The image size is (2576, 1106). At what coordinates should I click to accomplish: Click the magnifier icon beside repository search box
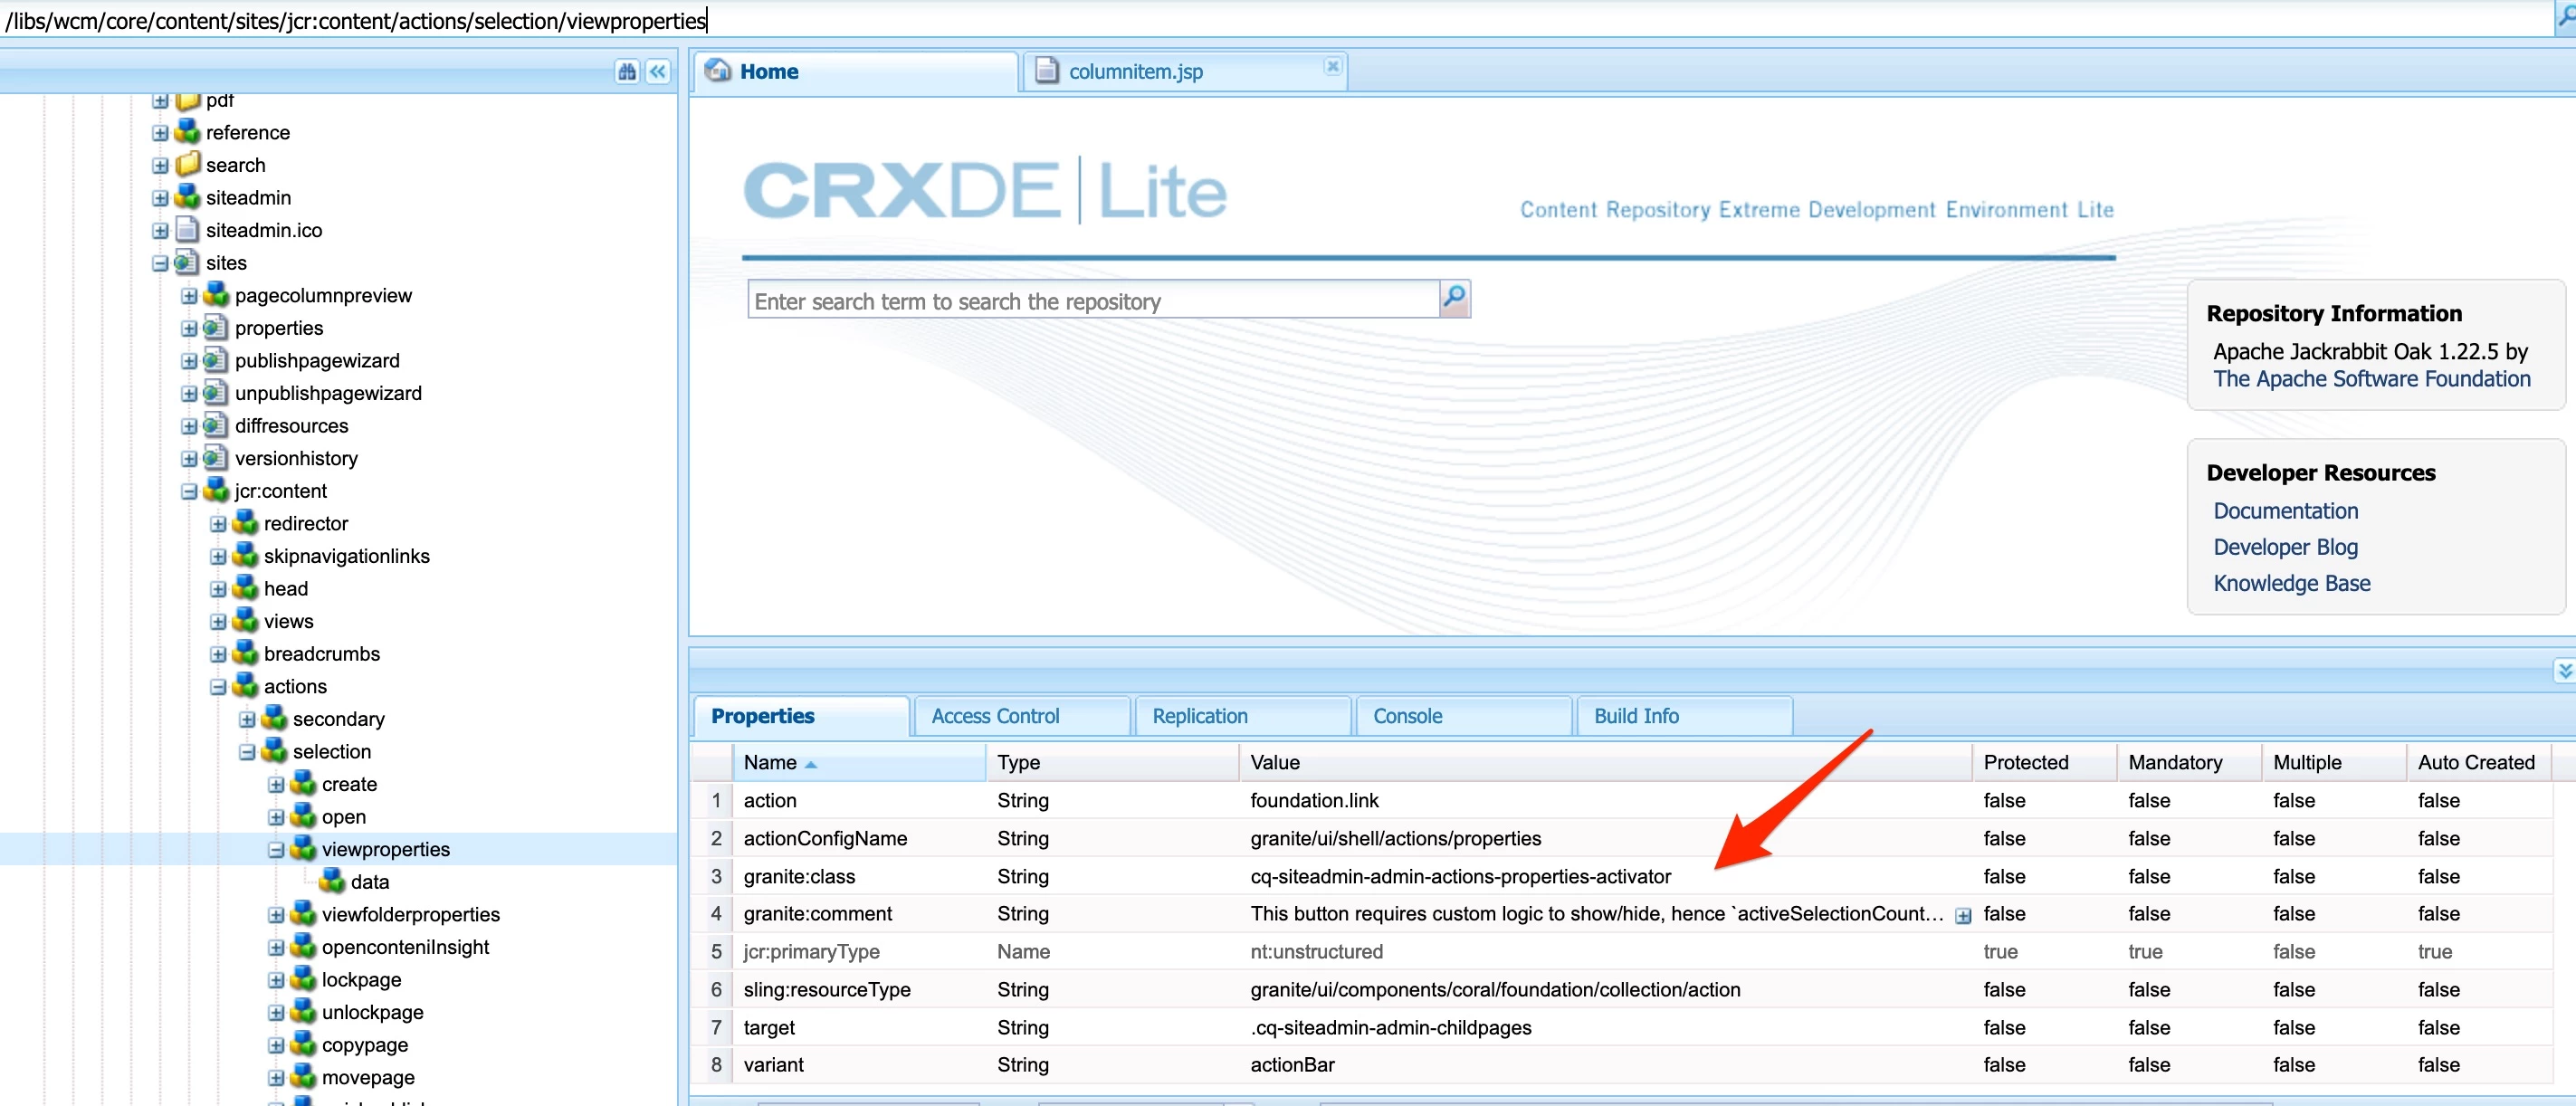pos(1454,298)
